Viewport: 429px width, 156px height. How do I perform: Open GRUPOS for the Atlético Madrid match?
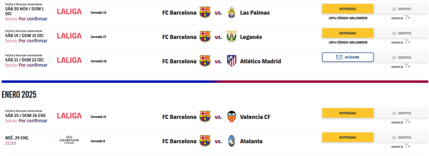(401, 57)
